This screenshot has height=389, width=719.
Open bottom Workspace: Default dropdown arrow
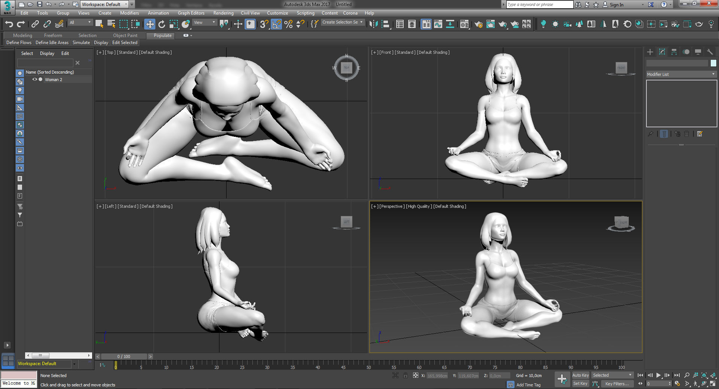click(74, 364)
